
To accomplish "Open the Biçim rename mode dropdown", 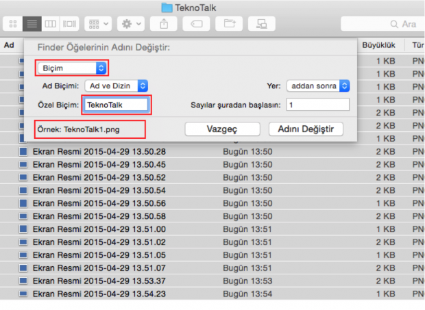I will pos(72,68).
